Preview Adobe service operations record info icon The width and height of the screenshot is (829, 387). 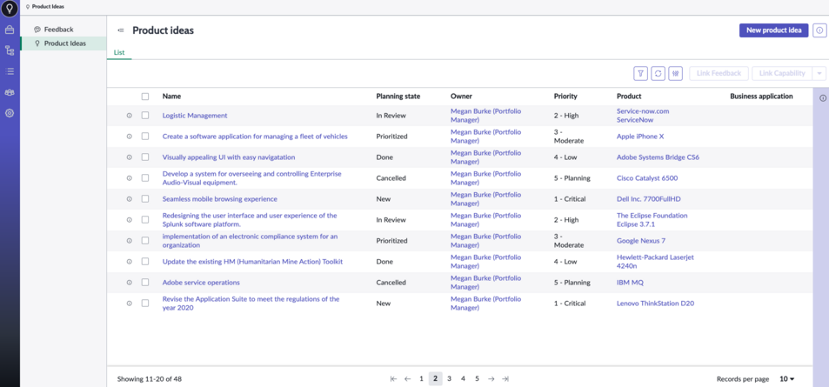(129, 283)
